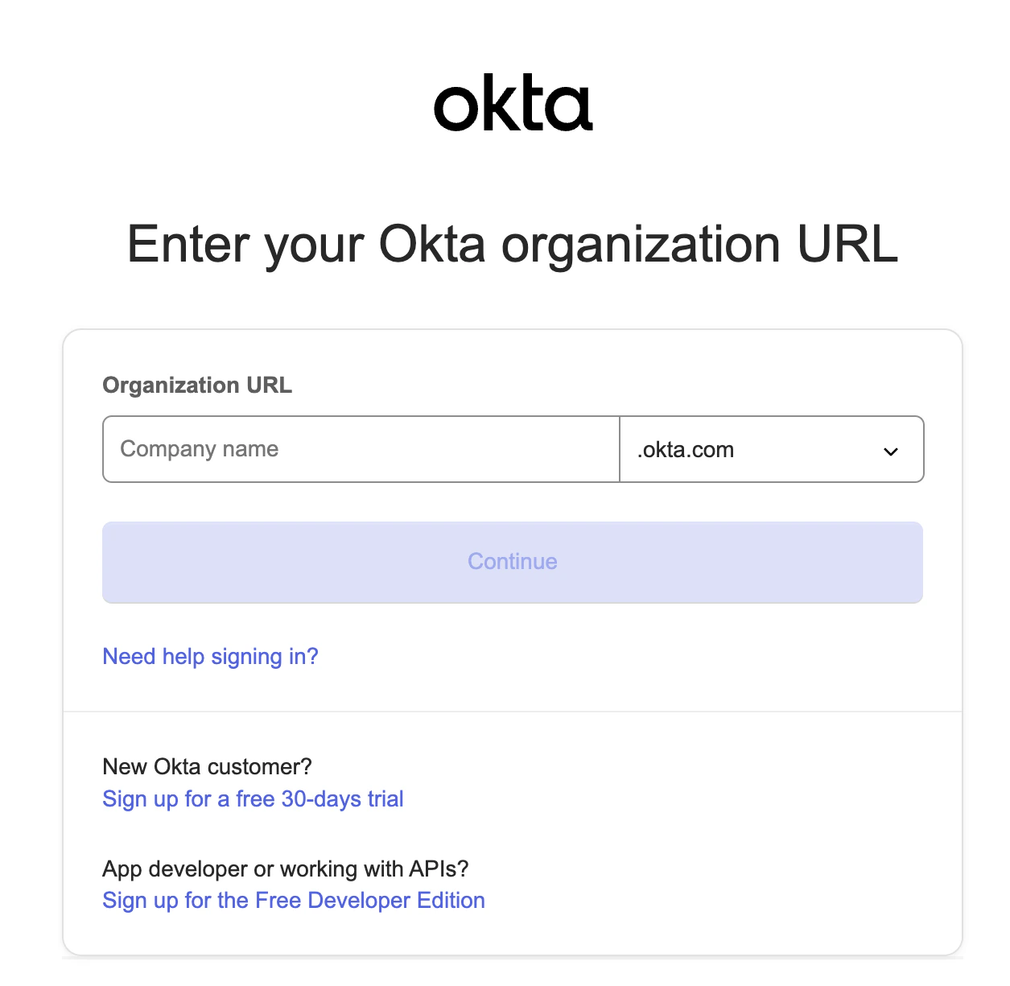Click the Organization URL label
Viewport: 1010px width, 986px height.
[x=196, y=385]
